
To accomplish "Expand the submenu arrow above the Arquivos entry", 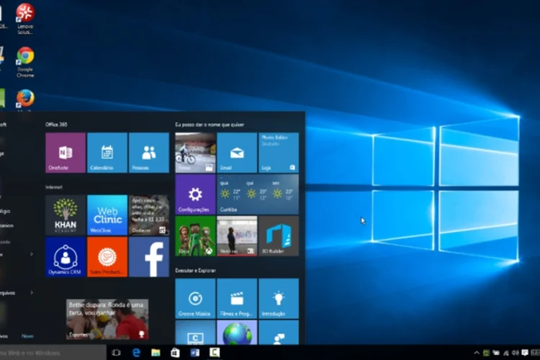I will [32, 254].
